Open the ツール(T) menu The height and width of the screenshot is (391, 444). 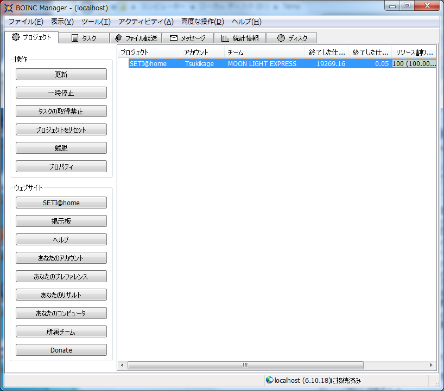pyautogui.click(x=96, y=22)
